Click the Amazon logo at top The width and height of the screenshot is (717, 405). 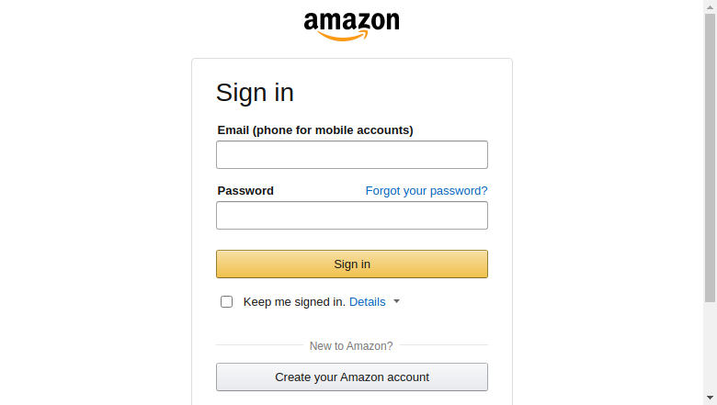(x=351, y=27)
